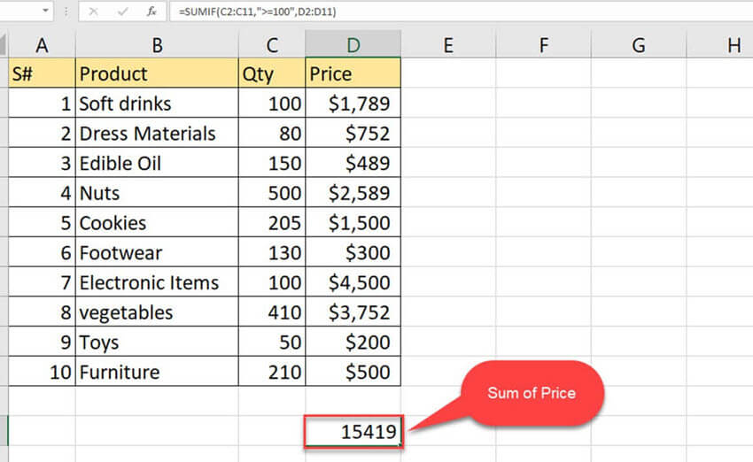Viewport: 753px width, 462px height.
Task: Click the $2,589 price cell for Nuts
Action: pyautogui.click(x=353, y=193)
